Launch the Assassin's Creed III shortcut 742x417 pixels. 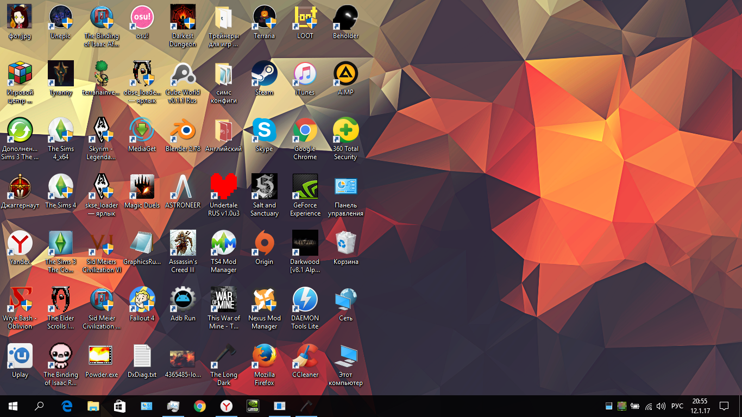(183, 243)
